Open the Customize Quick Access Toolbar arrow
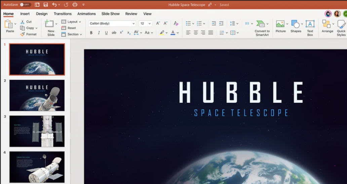The width and height of the screenshot is (347, 184). click(x=83, y=5)
